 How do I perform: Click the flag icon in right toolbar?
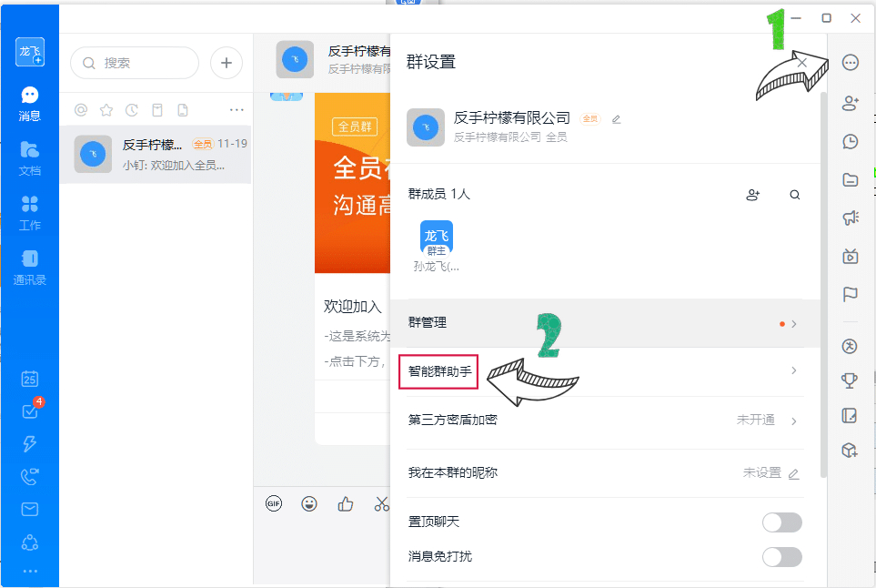click(x=851, y=294)
